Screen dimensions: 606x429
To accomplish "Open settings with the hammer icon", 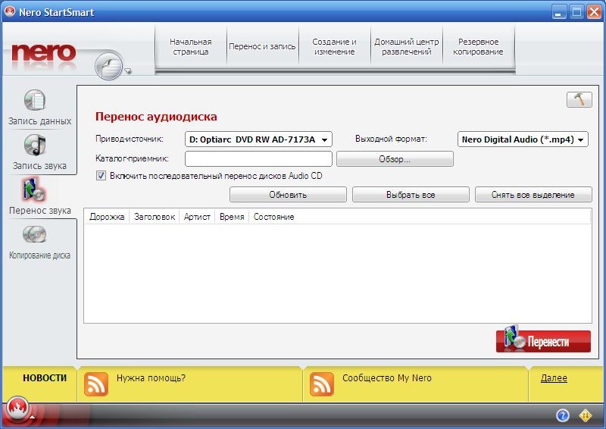I will pos(579,100).
